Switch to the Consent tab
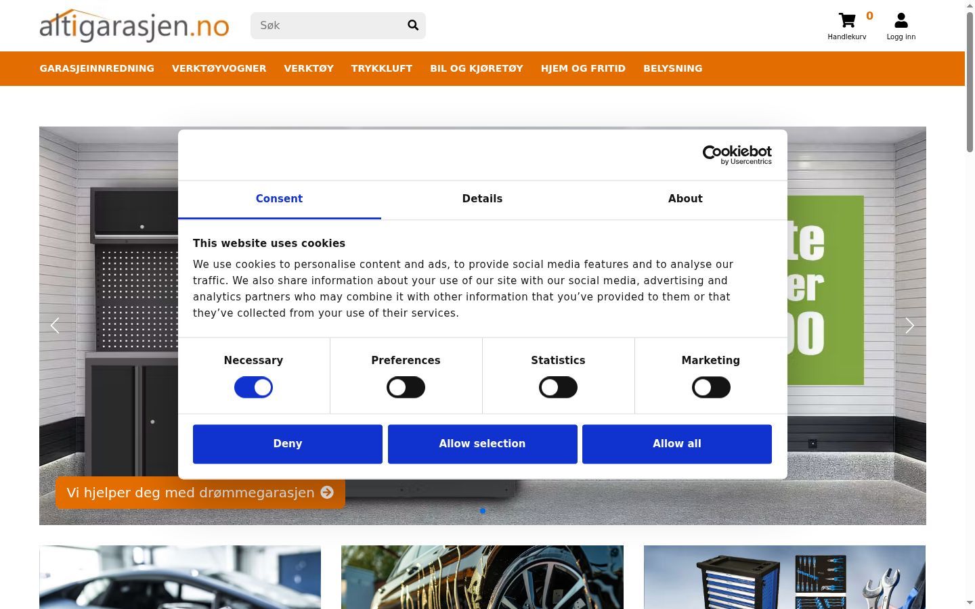The width and height of the screenshot is (975, 609). pyautogui.click(x=279, y=199)
